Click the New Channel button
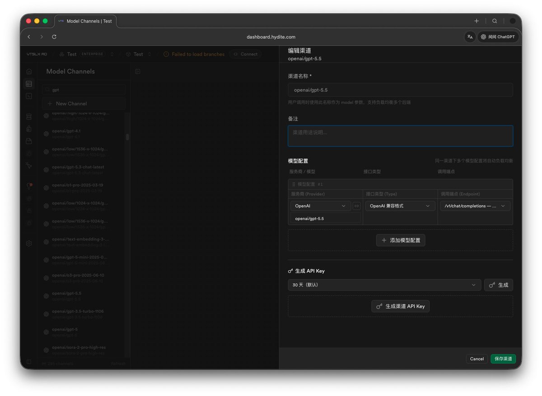This screenshot has width=542, height=396. (84, 104)
